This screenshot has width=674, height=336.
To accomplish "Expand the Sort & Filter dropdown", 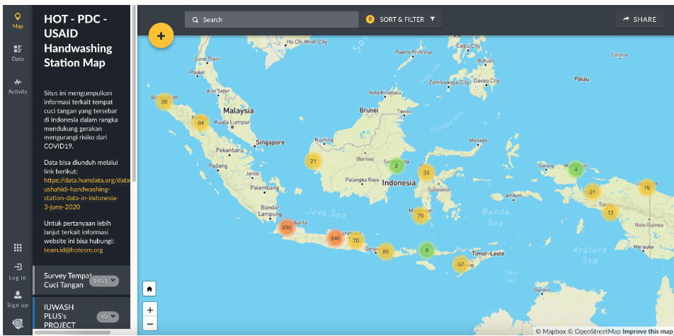I will pyautogui.click(x=401, y=19).
